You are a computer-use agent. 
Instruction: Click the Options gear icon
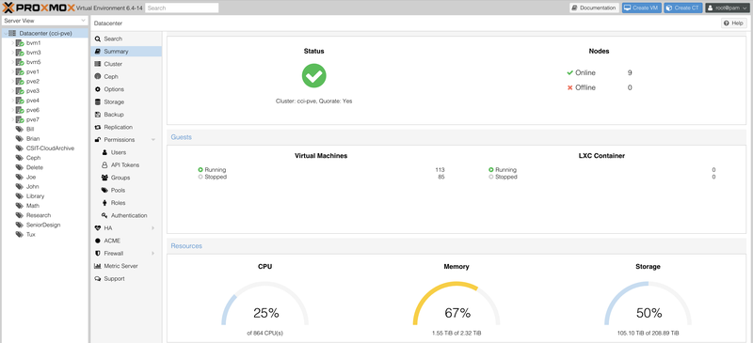(x=98, y=89)
